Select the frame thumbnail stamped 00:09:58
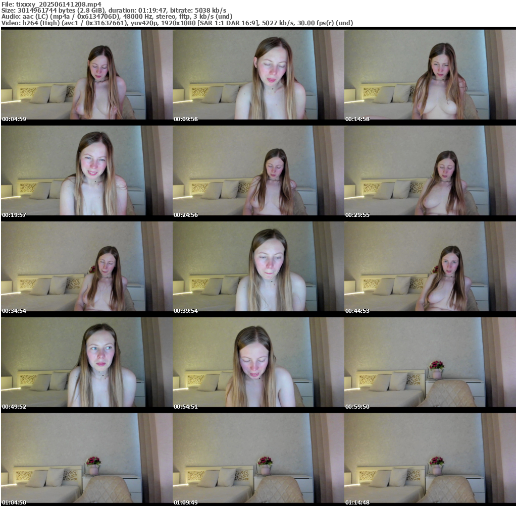Viewport: 517px width, 506px height. click(258, 75)
